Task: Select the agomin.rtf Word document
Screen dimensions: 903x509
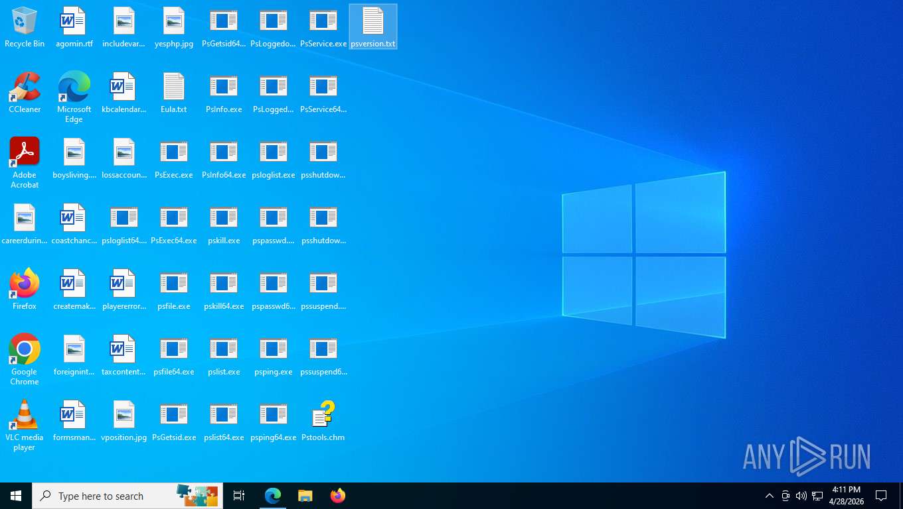Action: [x=74, y=27]
